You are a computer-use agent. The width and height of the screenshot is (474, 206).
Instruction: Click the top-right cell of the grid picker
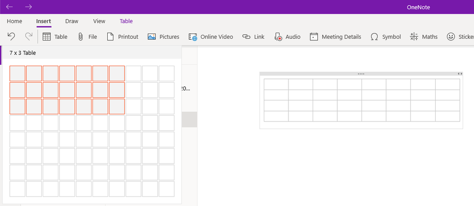click(167, 74)
